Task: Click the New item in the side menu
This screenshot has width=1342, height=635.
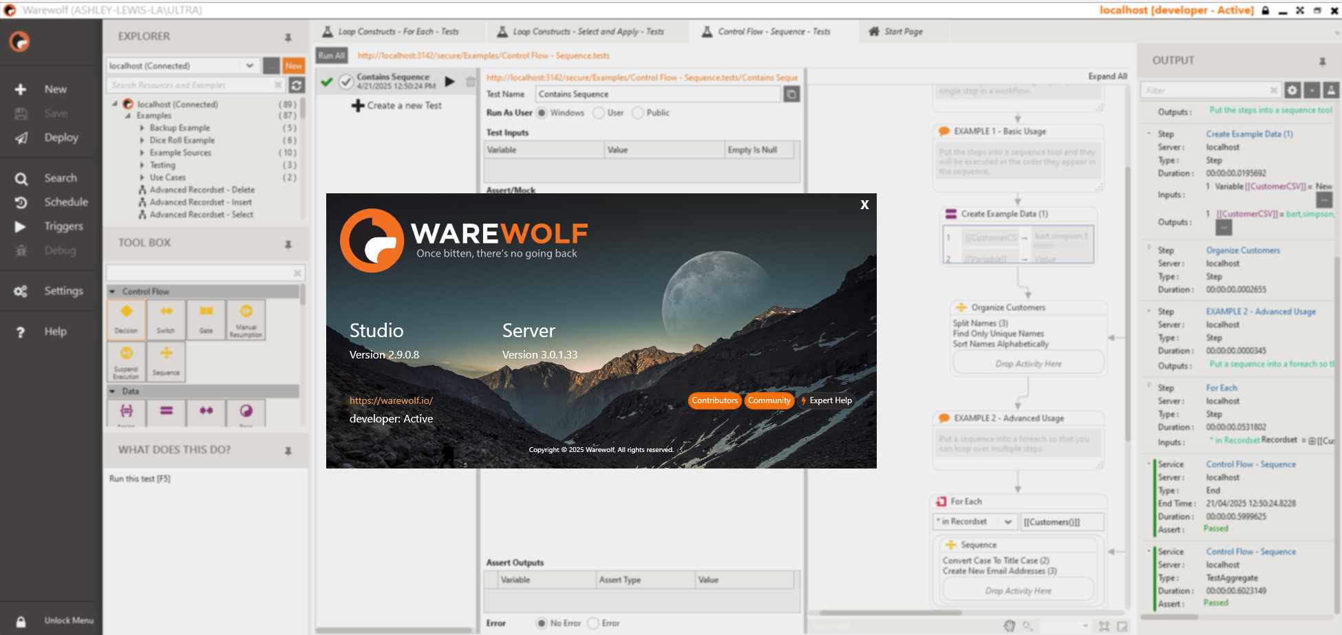Action: pos(41,89)
